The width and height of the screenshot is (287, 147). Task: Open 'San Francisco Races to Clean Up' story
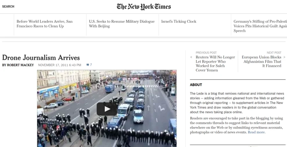coord(44,24)
